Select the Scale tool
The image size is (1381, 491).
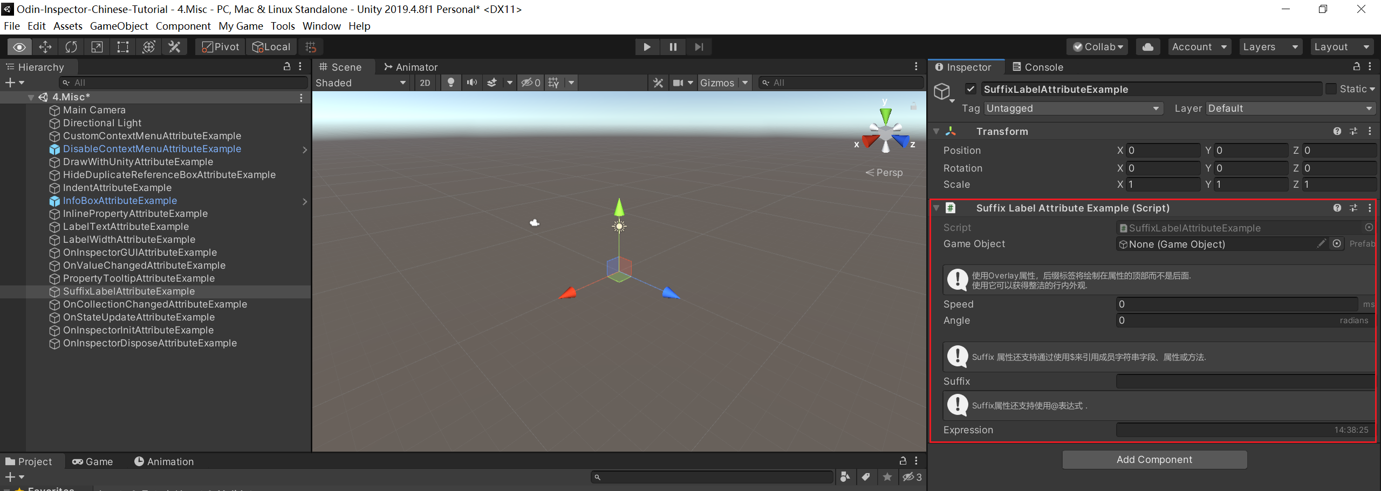point(97,47)
